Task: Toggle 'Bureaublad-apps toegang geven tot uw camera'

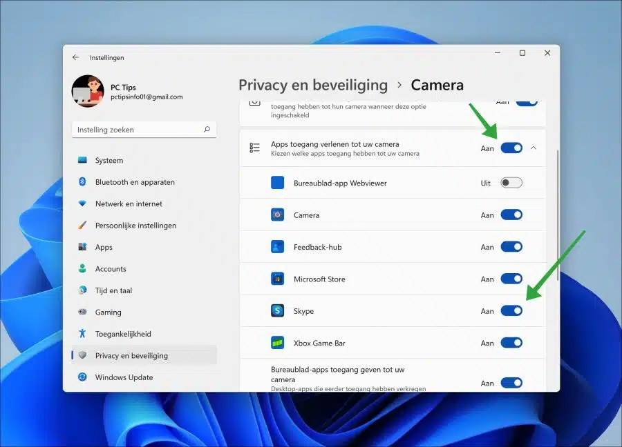Action: 511,383
